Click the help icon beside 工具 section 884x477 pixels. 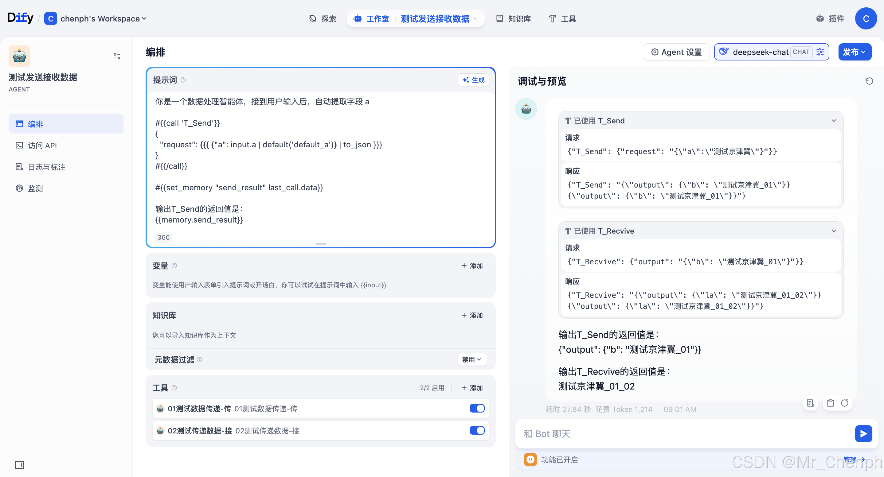coord(174,387)
